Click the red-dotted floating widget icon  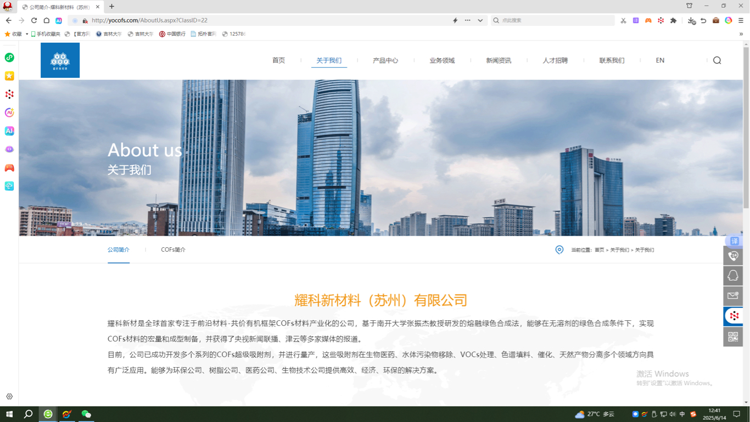pos(734,316)
